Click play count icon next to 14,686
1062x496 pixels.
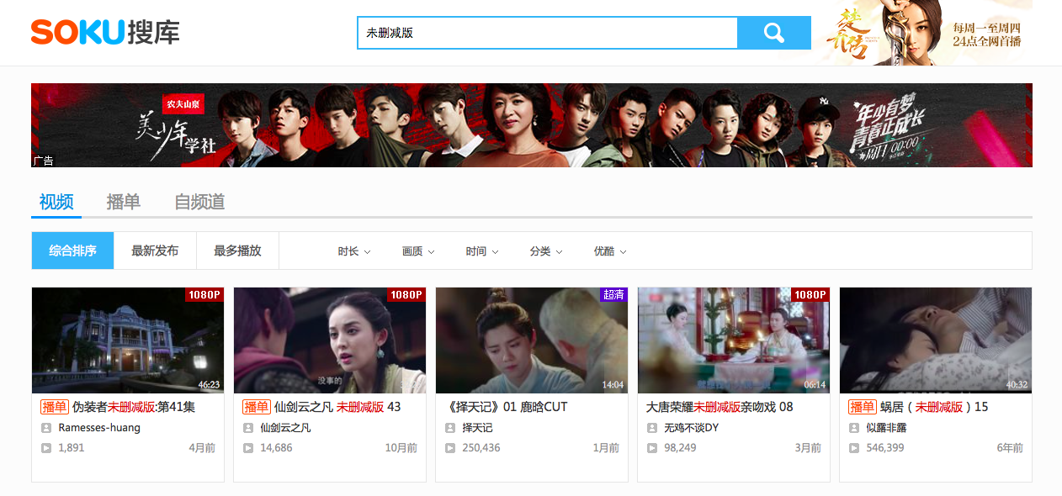pyautogui.click(x=248, y=448)
